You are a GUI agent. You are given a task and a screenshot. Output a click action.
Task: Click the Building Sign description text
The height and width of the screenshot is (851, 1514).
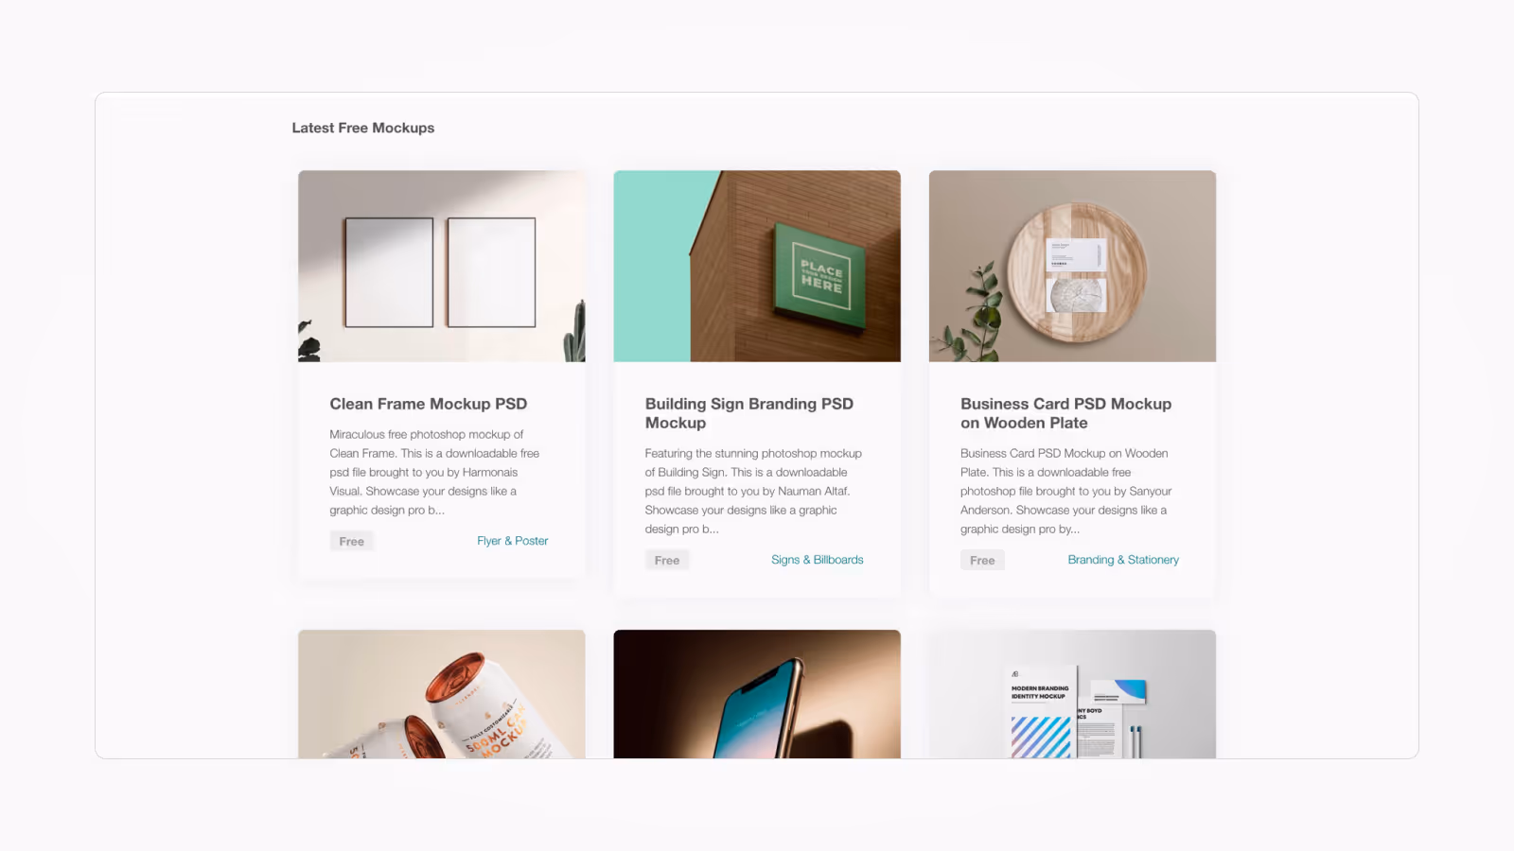pyautogui.click(x=754, y=491)
